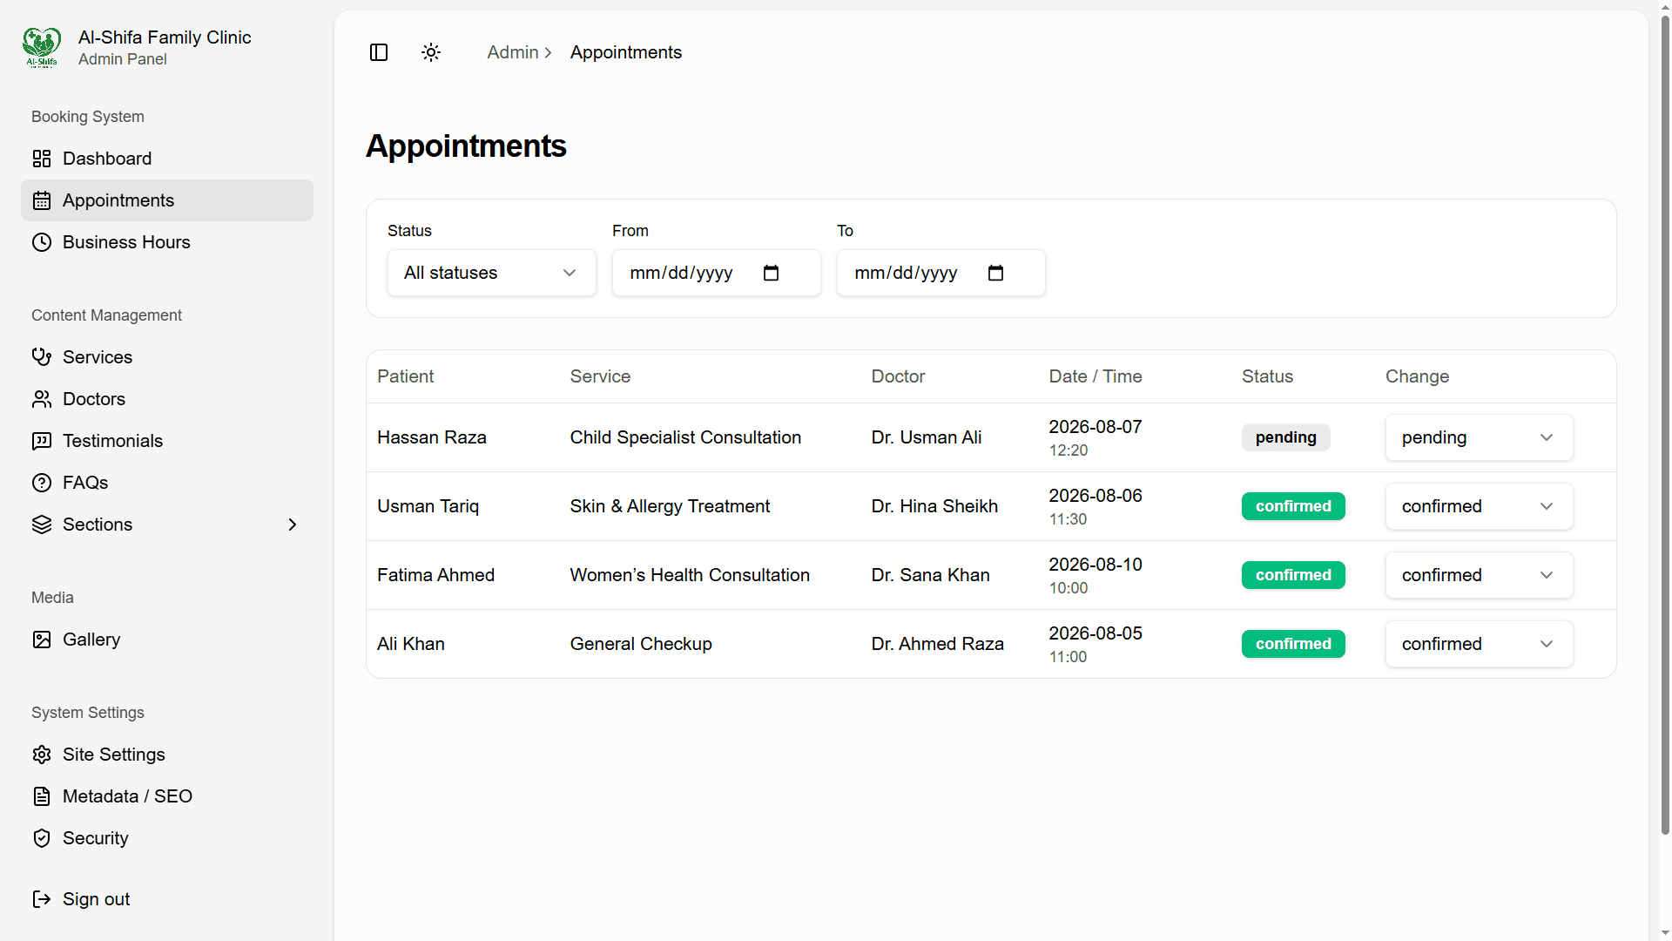The width and height of the screenshot is (1672, 941).
Task: Change status dropdown for Usman Tariq
Action: click(x=1479, y=506)
